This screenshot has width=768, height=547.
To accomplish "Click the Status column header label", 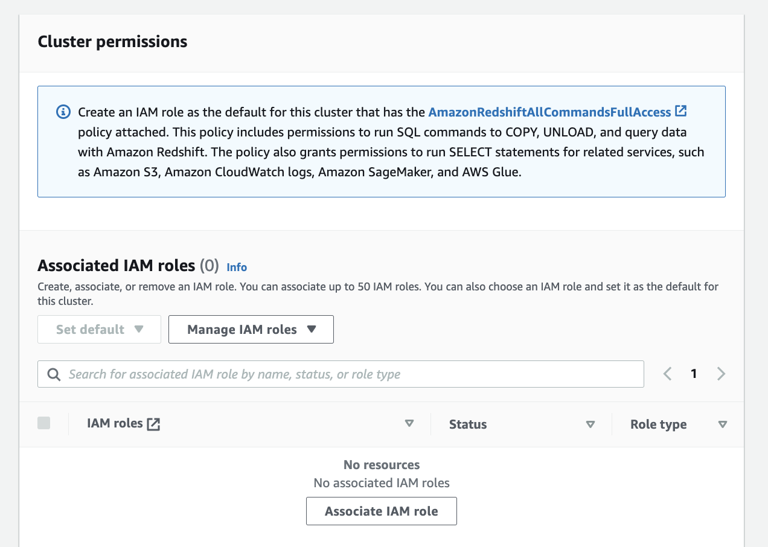I will click(x=468, y=424).
